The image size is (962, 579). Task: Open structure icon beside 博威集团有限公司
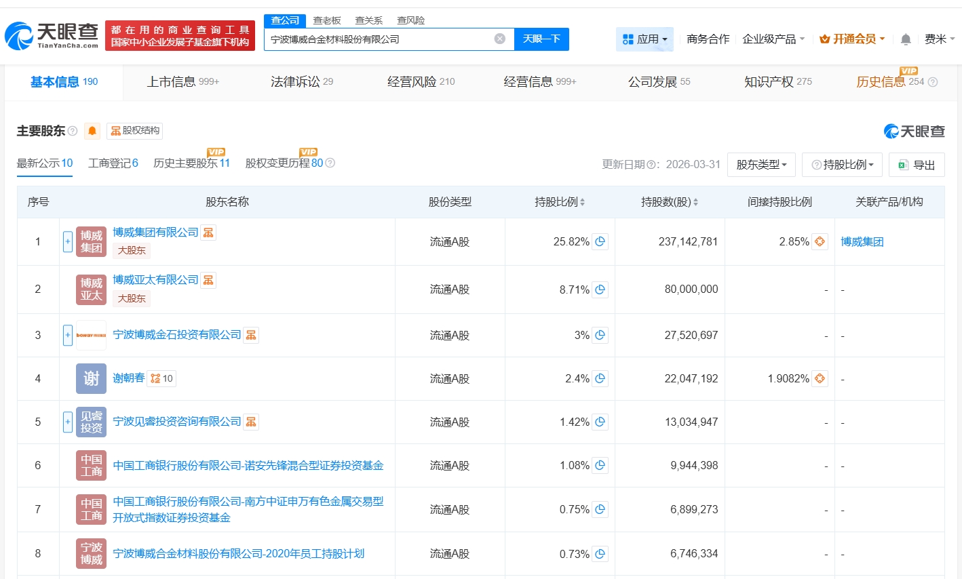tap(208, 233)
